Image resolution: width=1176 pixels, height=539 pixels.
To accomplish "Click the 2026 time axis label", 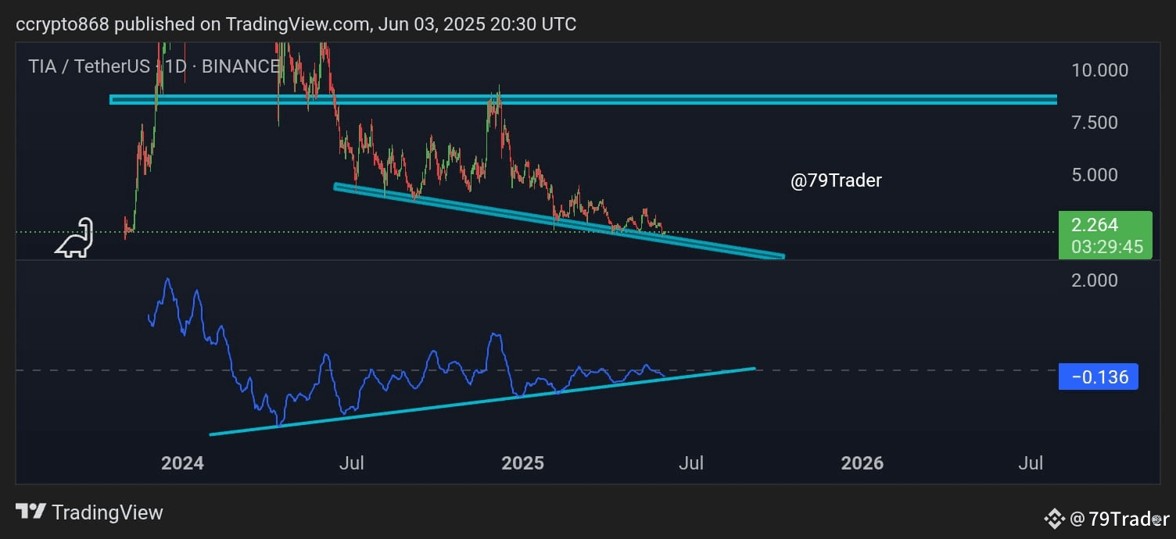I will coord(862,463).
